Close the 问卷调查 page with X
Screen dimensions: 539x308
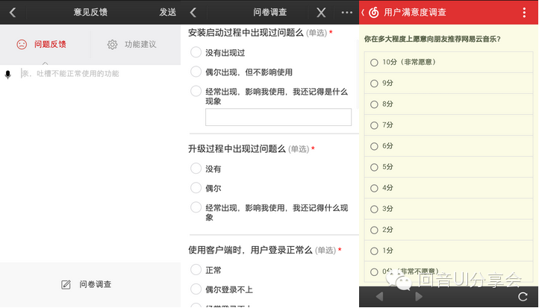(321, 13)
